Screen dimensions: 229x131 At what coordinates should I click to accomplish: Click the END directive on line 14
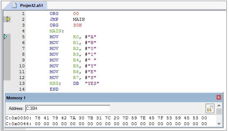[54, 89]
